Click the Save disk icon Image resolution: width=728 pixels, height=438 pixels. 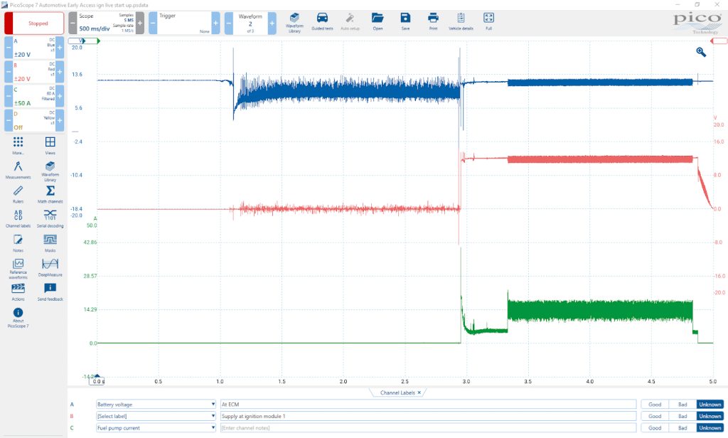click(x=405, y=22)
